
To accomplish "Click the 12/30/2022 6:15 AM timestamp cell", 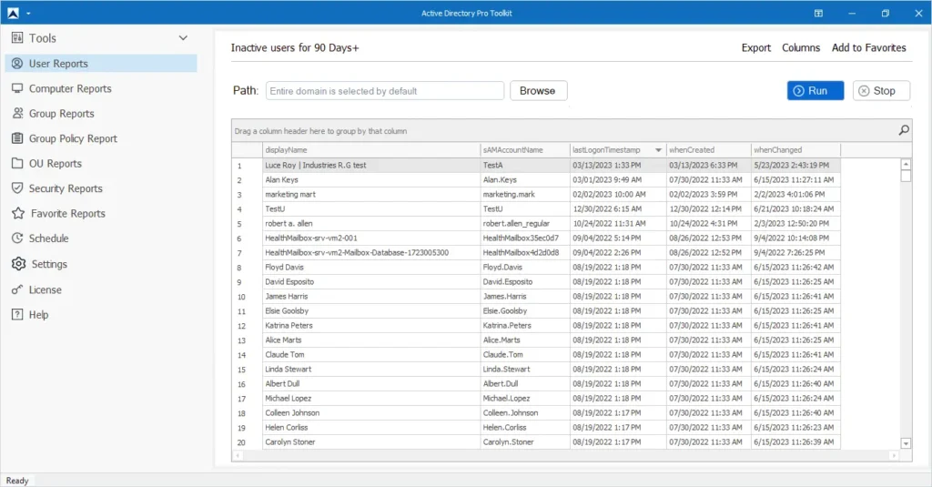I will 618,208.
